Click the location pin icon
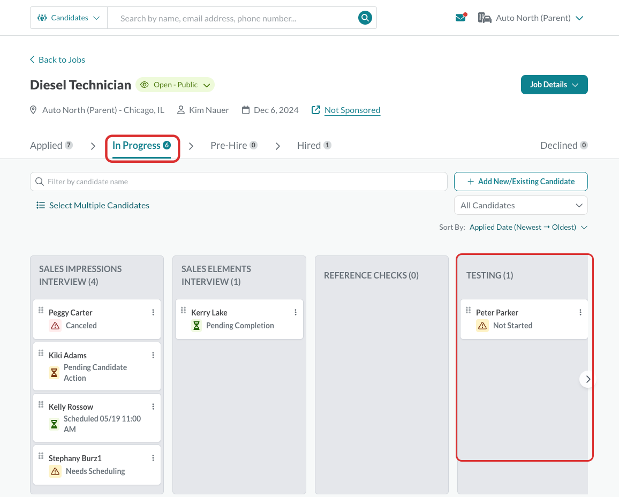 click(x=34, y=110)
